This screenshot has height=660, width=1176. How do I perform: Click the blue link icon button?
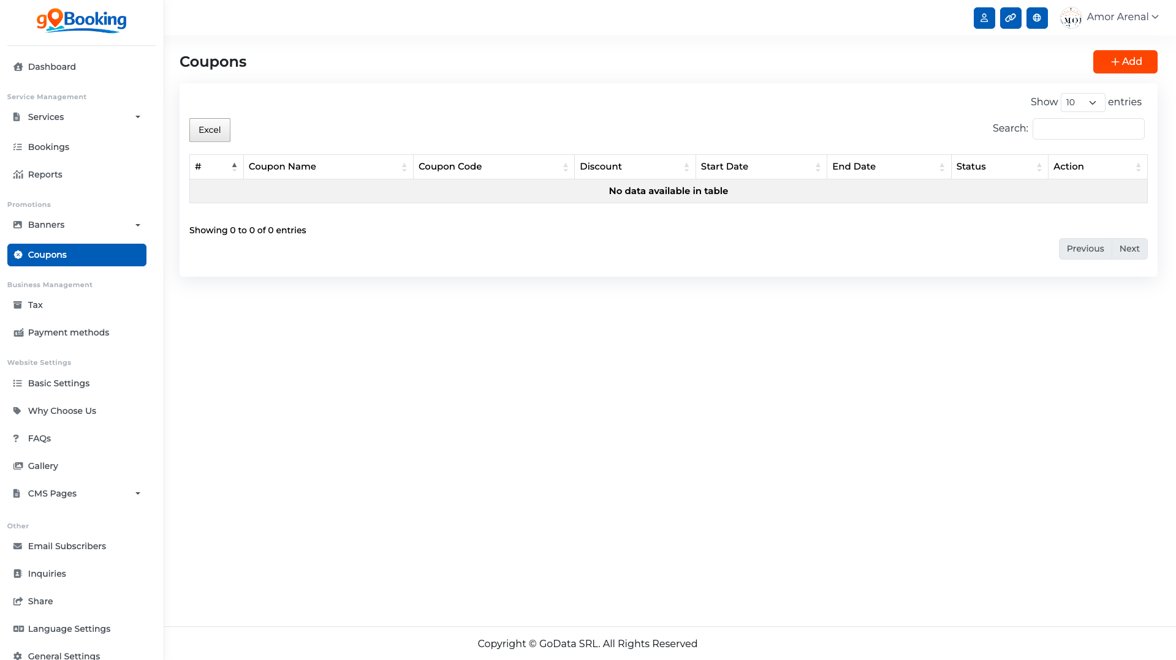pos(1010,18)
